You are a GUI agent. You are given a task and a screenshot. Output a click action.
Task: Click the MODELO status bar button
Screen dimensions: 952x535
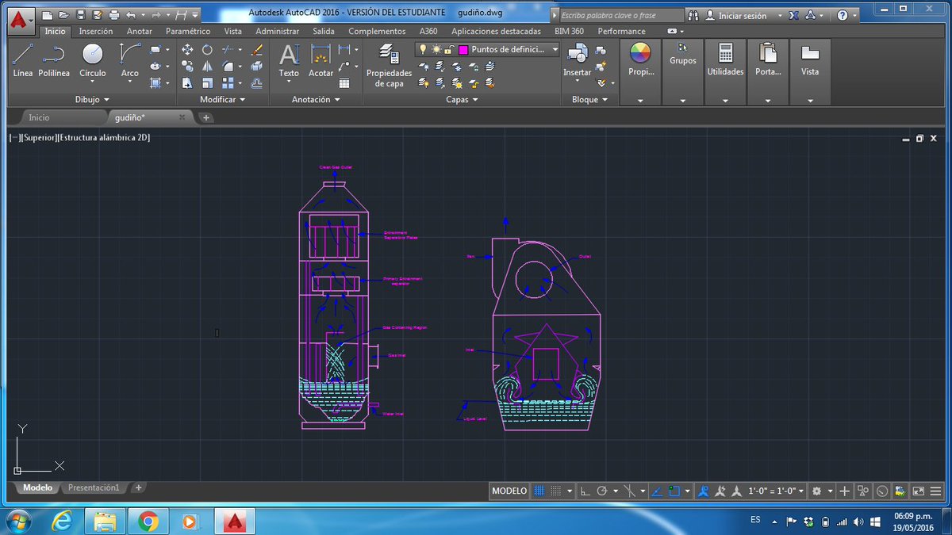point(509,491)
